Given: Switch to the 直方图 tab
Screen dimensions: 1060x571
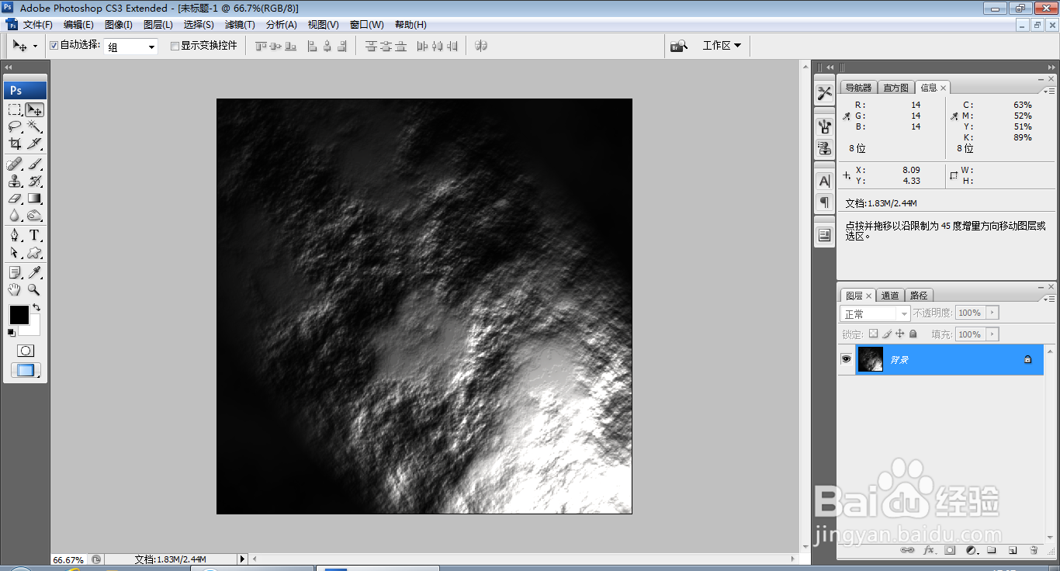Looking at the screenshot, I should (896, 88).
